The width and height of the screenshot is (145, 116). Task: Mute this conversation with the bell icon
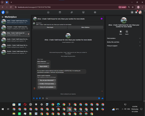121,32
